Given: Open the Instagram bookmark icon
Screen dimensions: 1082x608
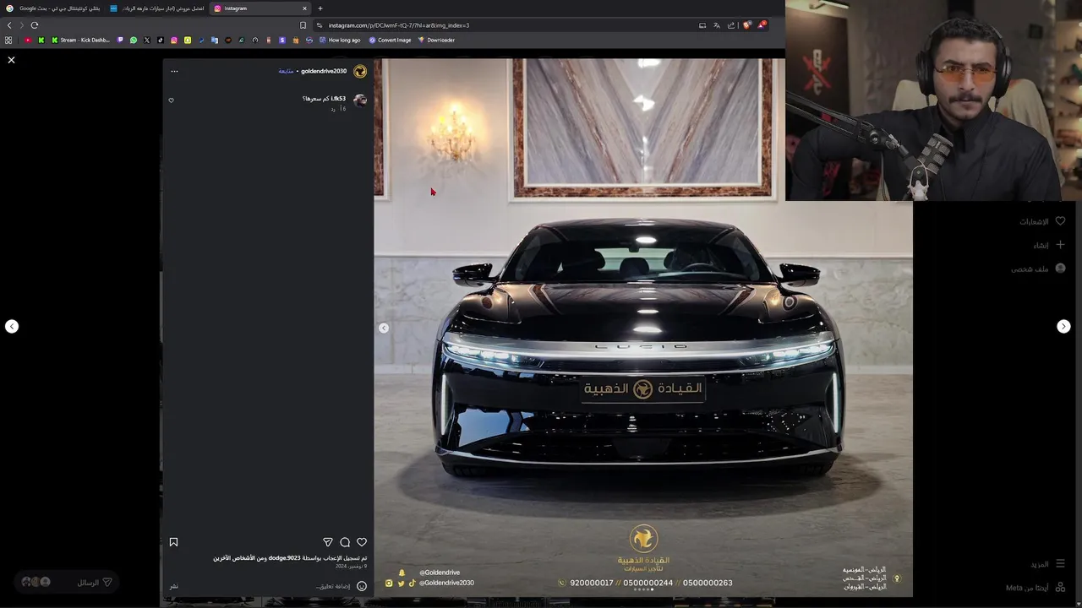Looking at the screenshot, I should 174,40.
